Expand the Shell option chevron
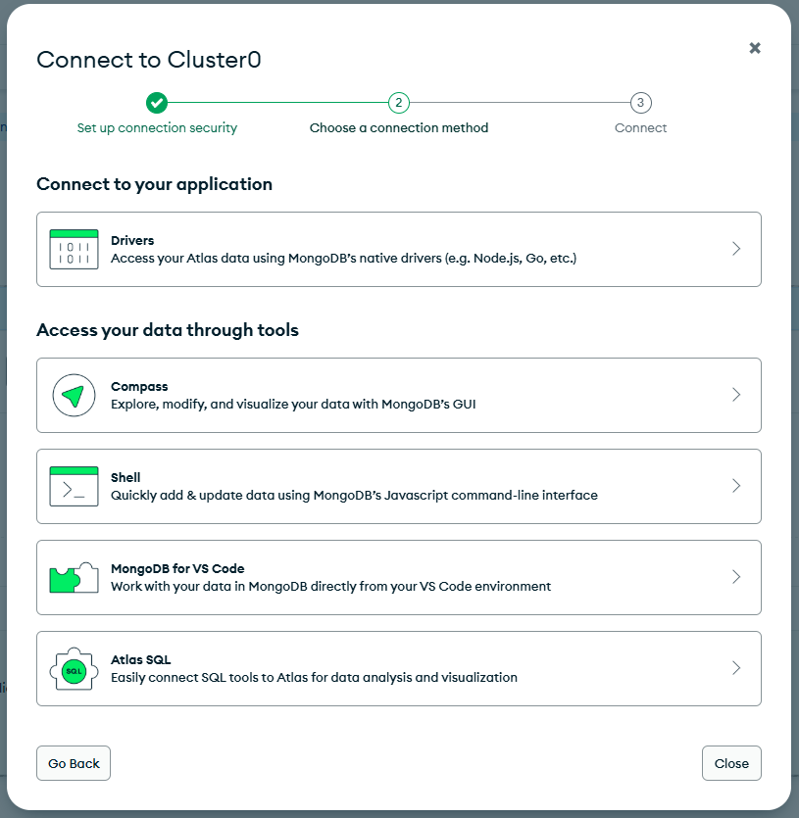Image resolution: width=799 pixels, height=818 pixels. click(x=736, y=486)
